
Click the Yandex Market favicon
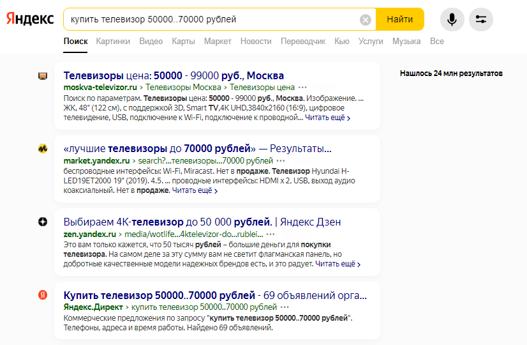pyautogui.click(x=43, y=148)
